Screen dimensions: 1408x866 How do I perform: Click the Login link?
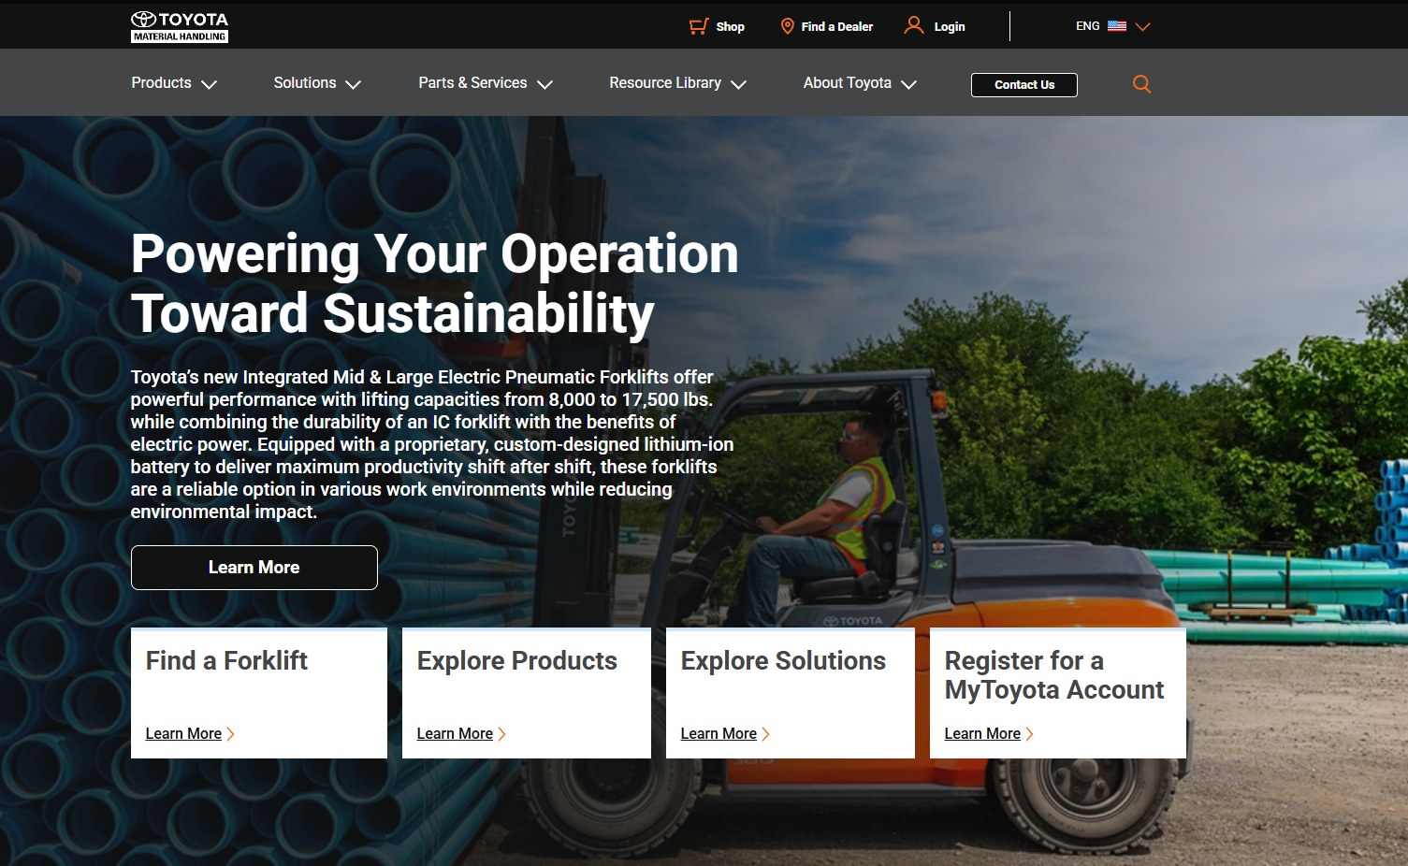coord(950,27)
